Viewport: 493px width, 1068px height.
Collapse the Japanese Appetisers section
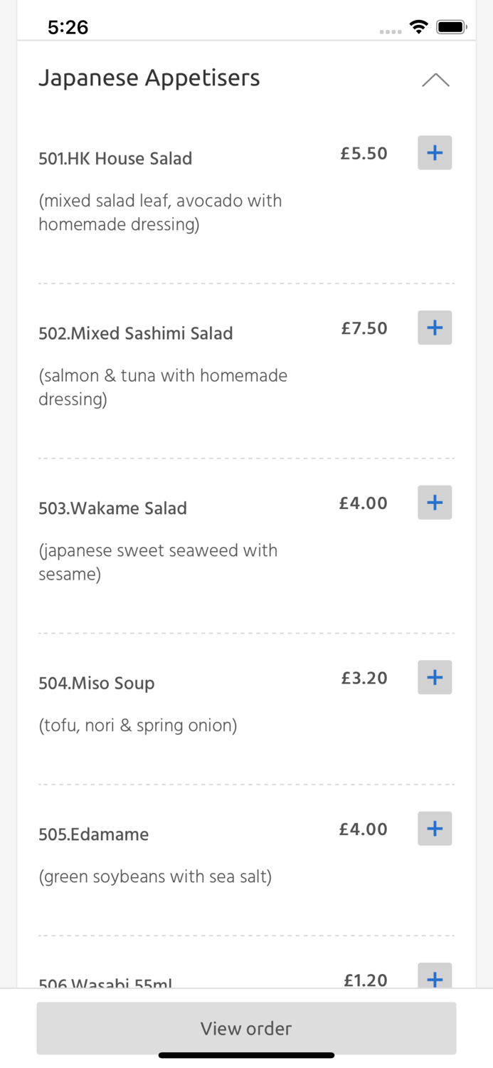435,80
